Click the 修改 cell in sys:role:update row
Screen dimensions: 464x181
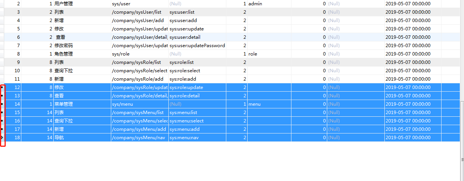coord(82,87)
